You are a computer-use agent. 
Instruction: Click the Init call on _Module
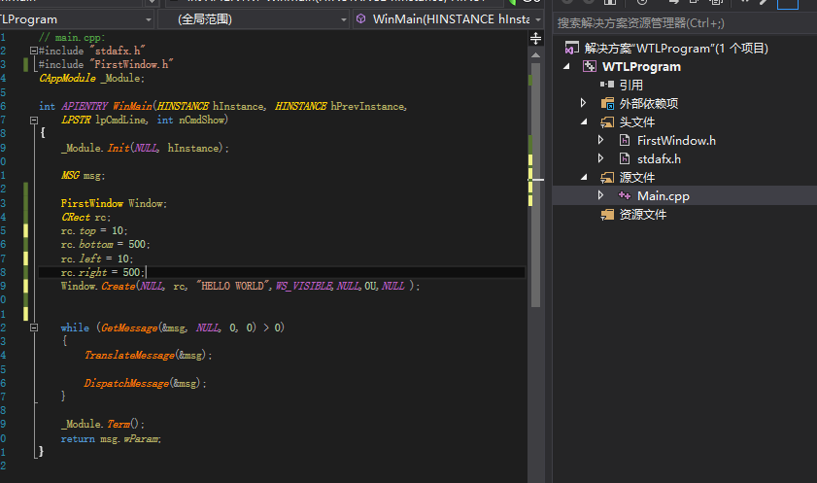tap(119, 148)
